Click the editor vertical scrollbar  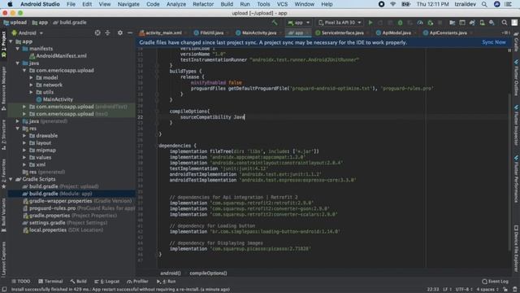pyautogui.click(x=509, y=173)
